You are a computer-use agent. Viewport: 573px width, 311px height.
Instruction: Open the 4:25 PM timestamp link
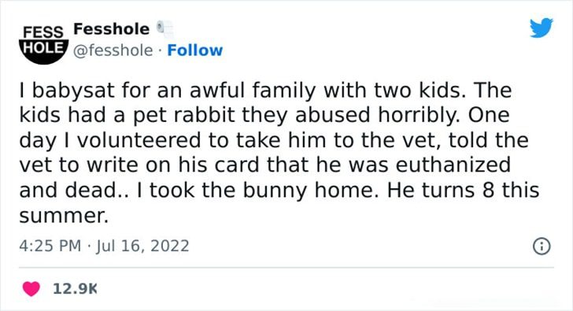pos(50,246)
